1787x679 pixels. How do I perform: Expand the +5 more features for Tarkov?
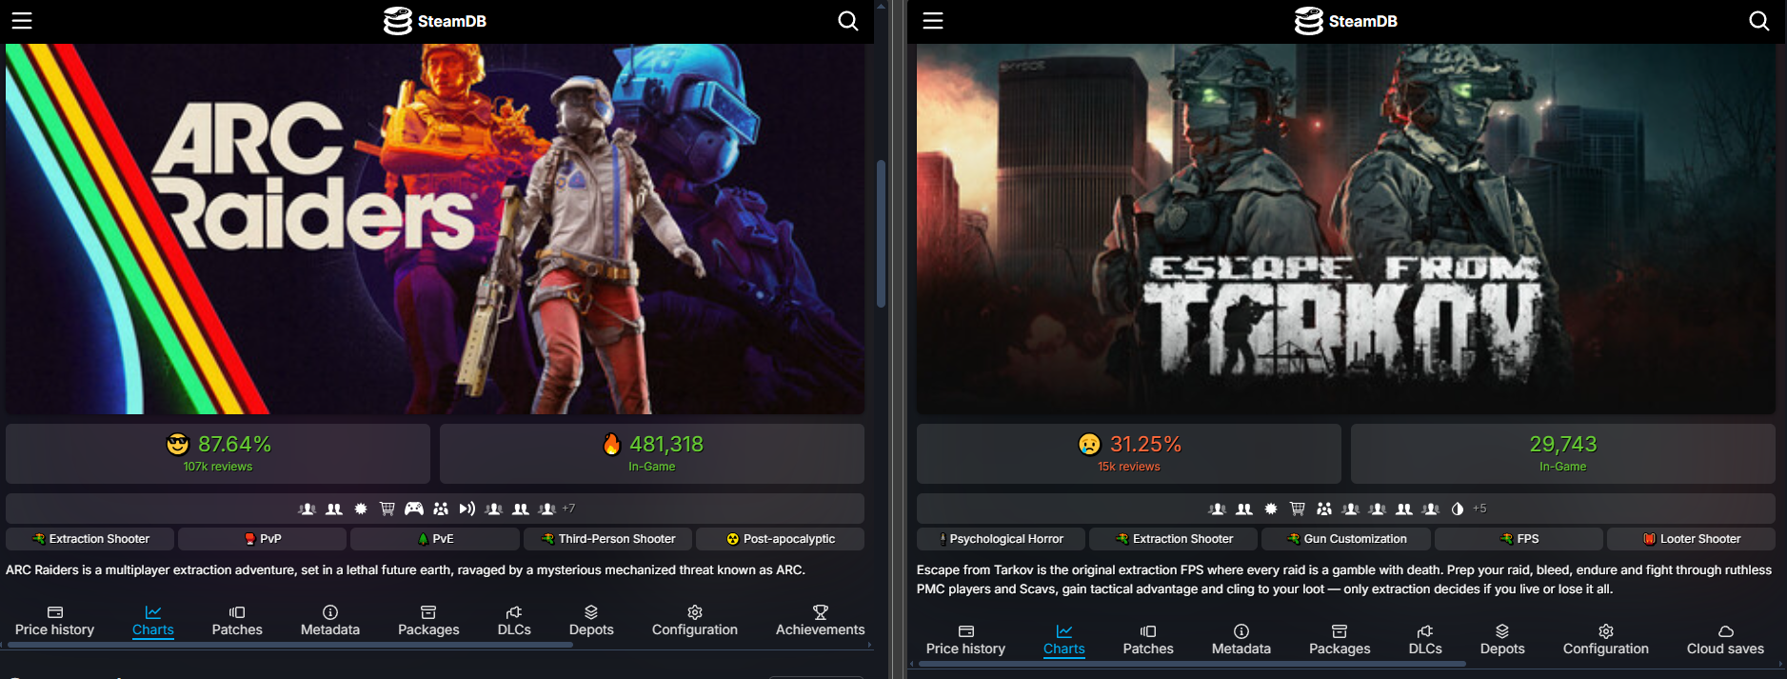1479,509
